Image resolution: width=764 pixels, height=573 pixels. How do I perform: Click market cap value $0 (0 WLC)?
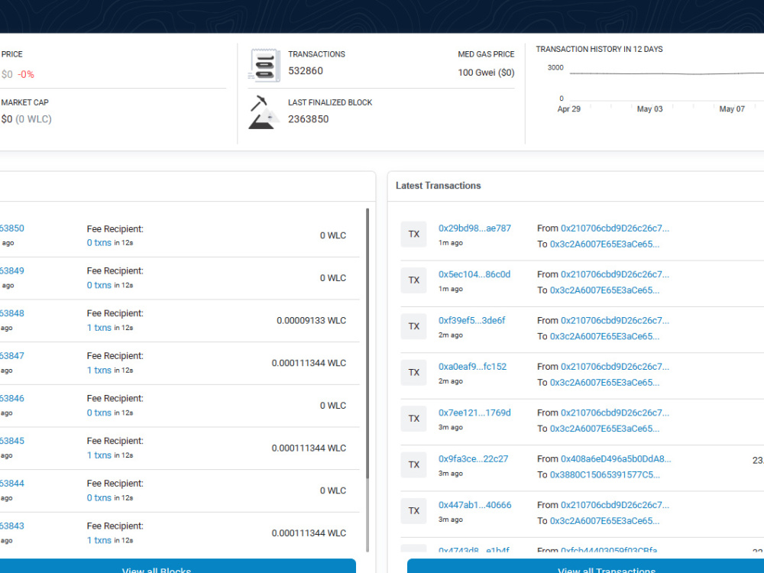click(26, 119)
